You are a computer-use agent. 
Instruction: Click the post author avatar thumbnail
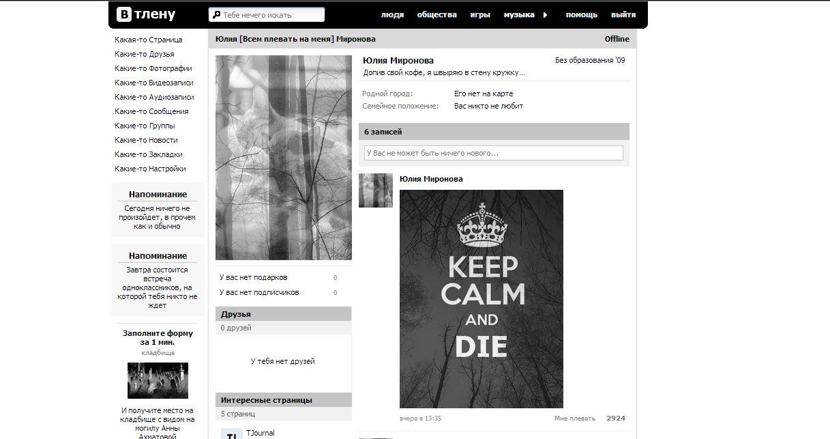point(376,190)
